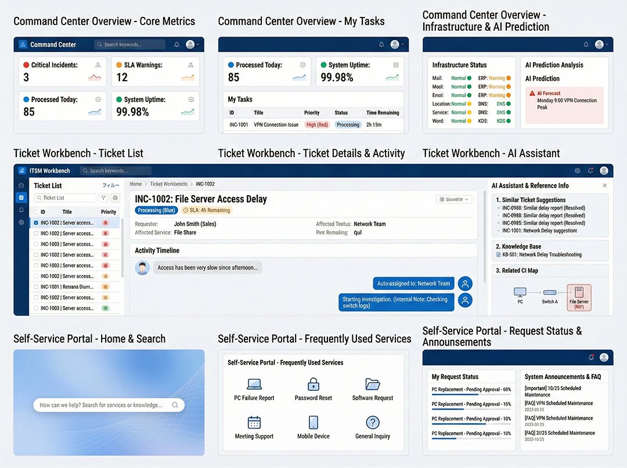This screenshot has width=627, height=468.
Task: Click the funnel filter icon beside Ticket List search
Action: tap(103, 197)
